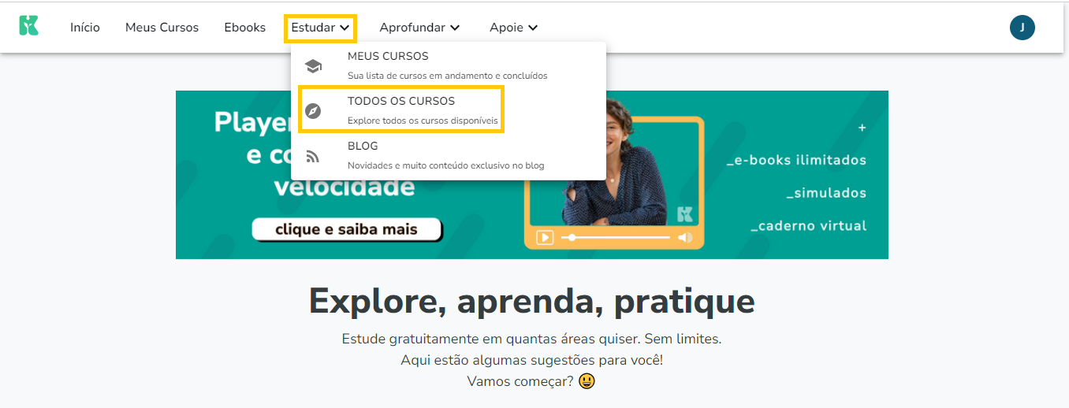Click the compass Todos os Cursos icon
Viewport: 1069px width, 408px height.
click(x=313, y=111)
